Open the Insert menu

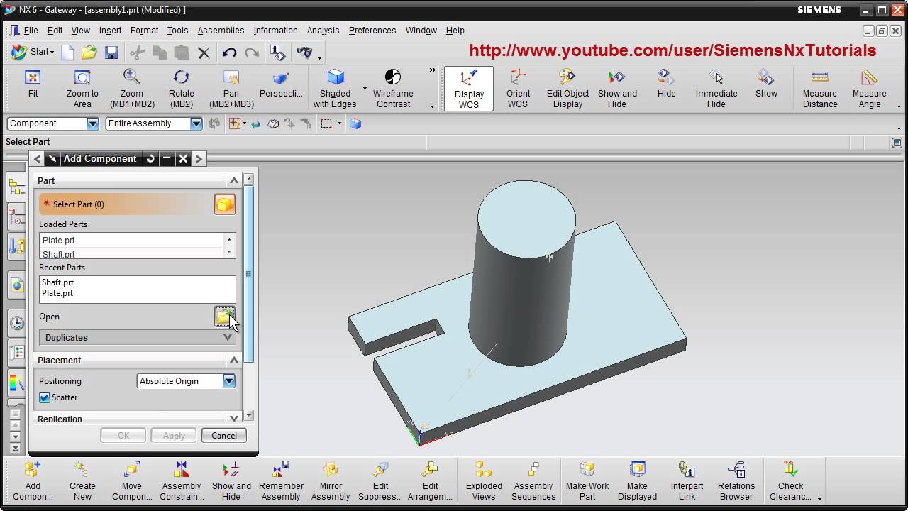[110, 31]
